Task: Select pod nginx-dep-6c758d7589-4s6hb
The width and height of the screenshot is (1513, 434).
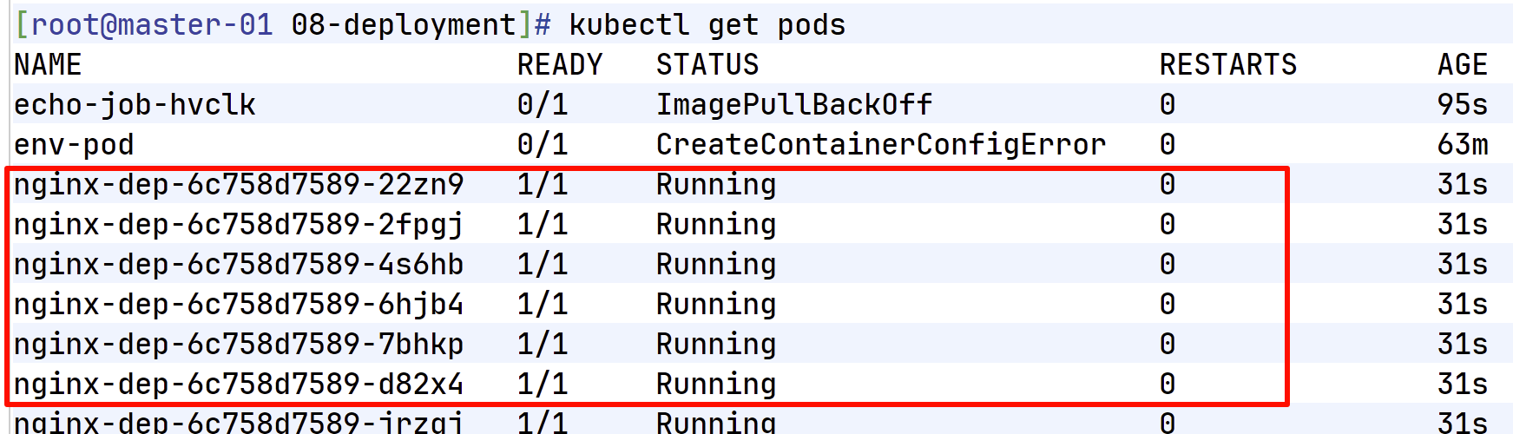Action: click(x=239, y=264)
